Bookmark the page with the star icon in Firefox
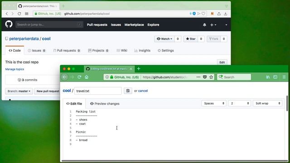 211,77
